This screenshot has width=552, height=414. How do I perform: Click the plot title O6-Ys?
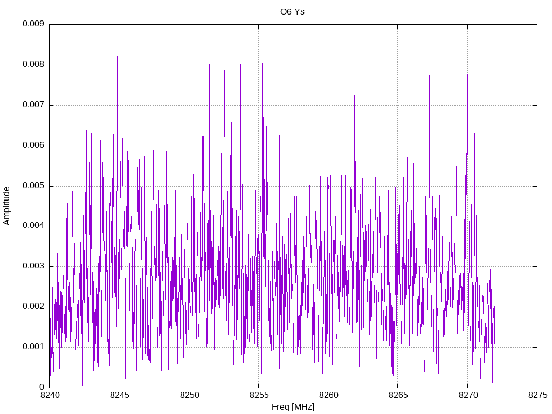pos(292,12)
